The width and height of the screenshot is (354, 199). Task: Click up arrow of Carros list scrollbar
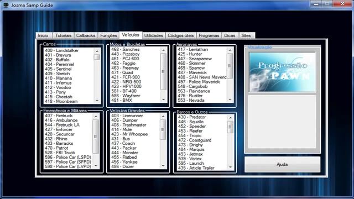tap(97, 51)
